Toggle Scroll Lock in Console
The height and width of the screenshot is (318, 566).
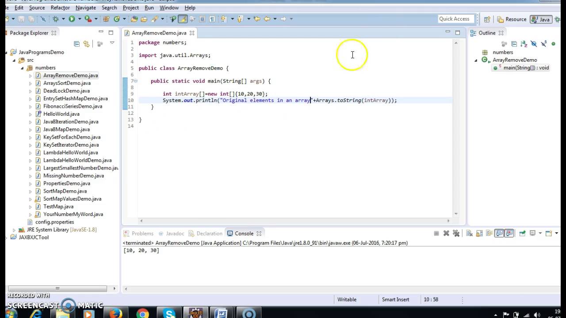479,233
